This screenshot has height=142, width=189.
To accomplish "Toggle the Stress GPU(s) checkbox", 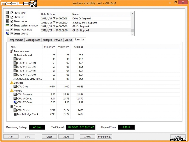I will 12,34.
